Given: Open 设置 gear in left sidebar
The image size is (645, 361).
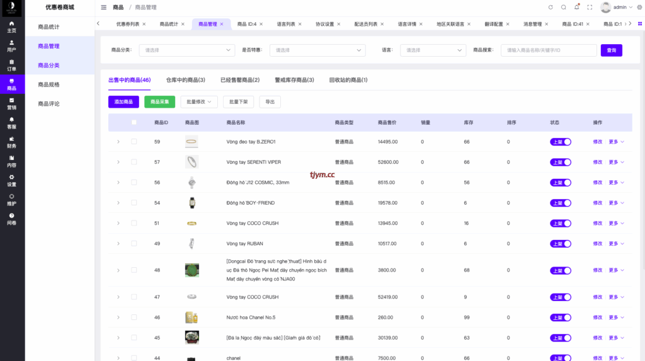Looking at the screenshot, I should 12,180.
